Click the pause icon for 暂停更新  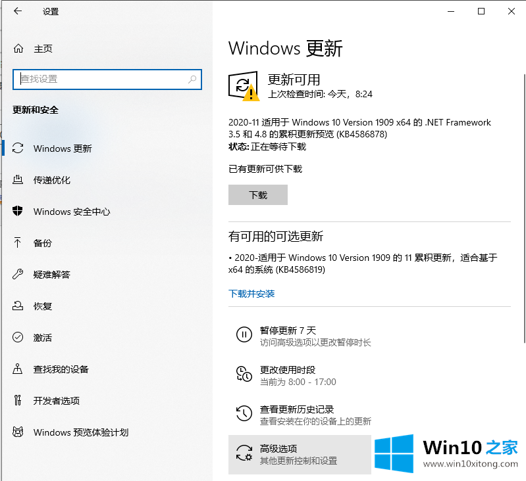point(244,334)
